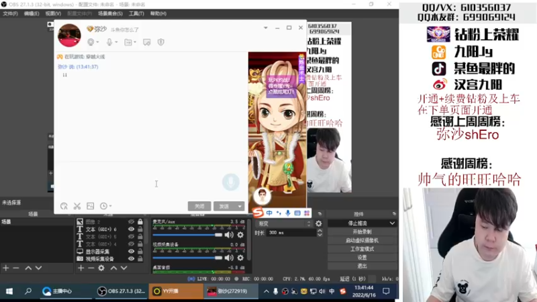537x302 pixels.
Task: Open the Sogou toolbox grid icon
Action: (307, 213)
